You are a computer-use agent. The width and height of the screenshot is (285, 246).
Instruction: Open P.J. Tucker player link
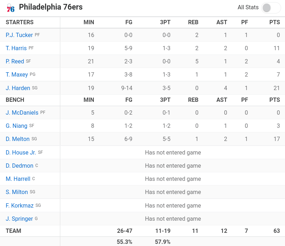tap(19, 35)
